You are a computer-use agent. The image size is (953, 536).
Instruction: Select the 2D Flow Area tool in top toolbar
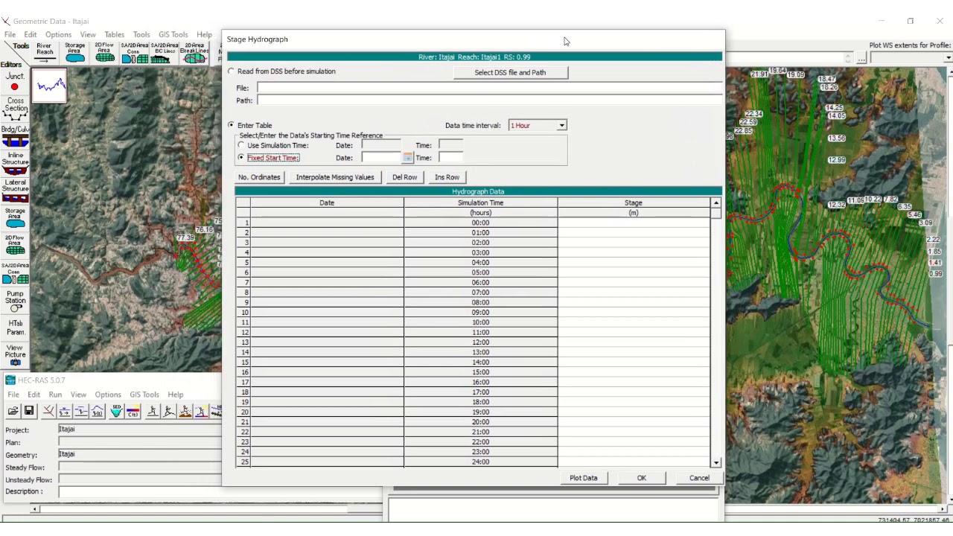[104, 53]
